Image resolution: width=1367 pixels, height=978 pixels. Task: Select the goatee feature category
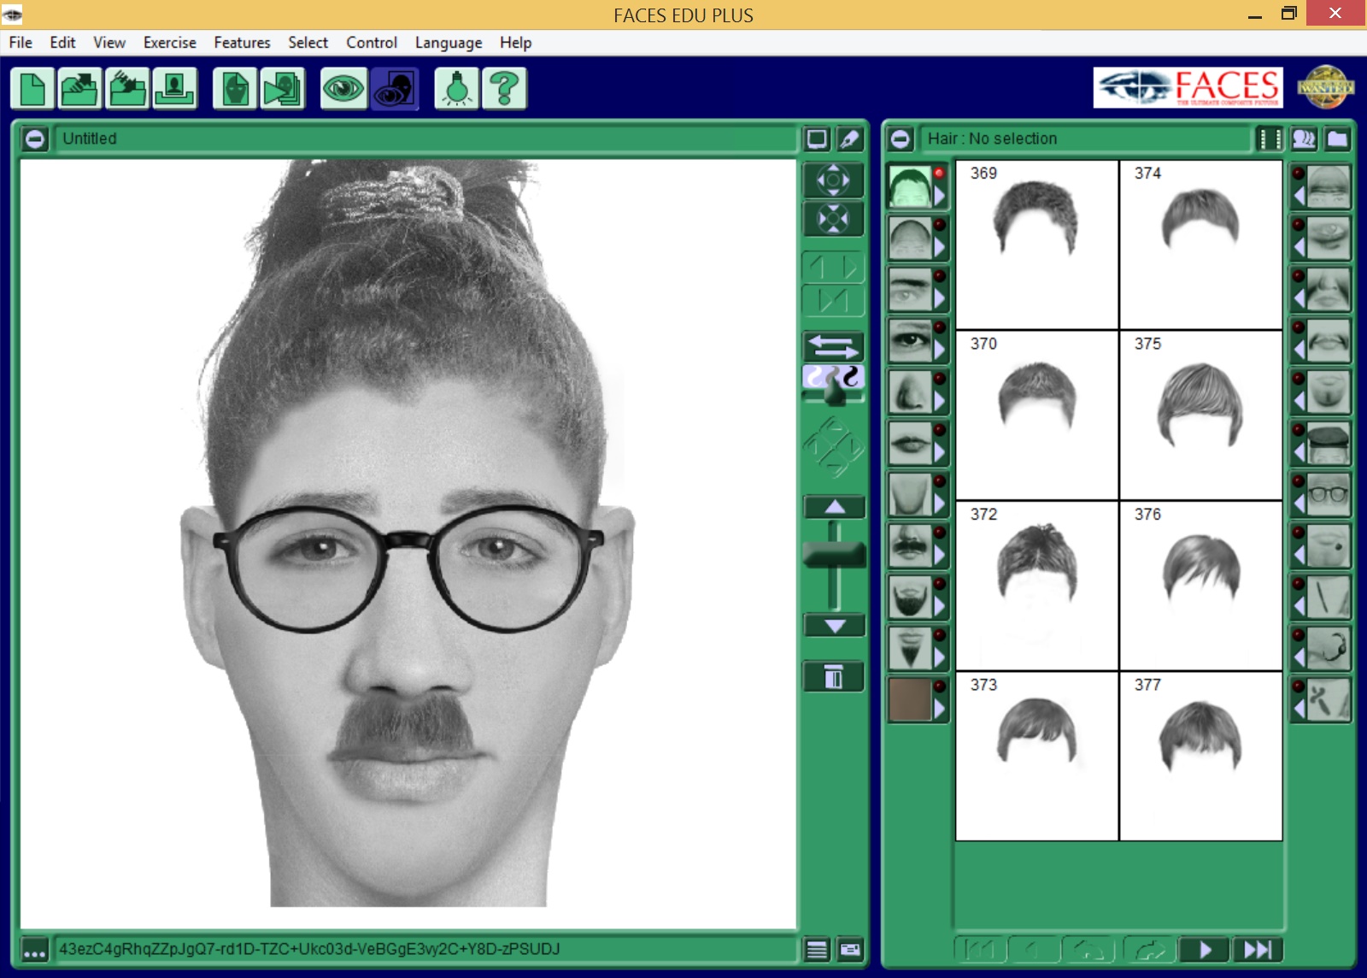[x=909, y=648]
